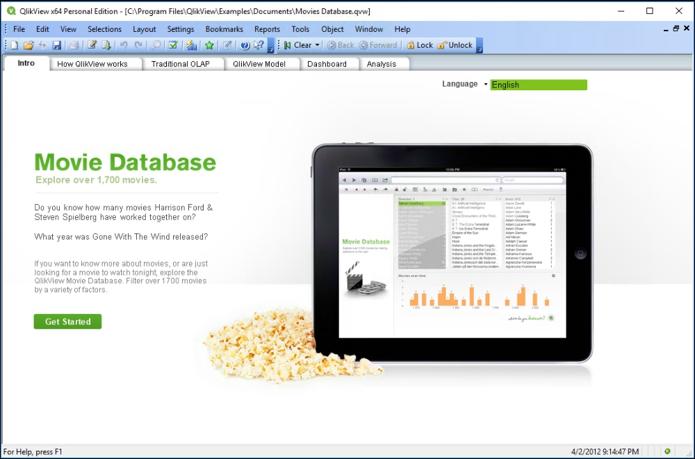Click 'What year was Gone With The Wind released?'

click(x=121, y=237)
